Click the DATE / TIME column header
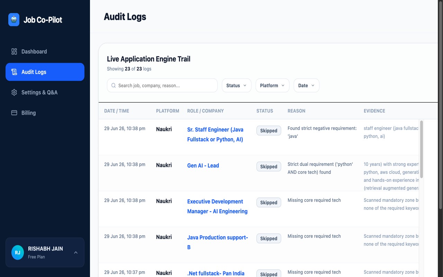443x277 pixels. point(117,111)
